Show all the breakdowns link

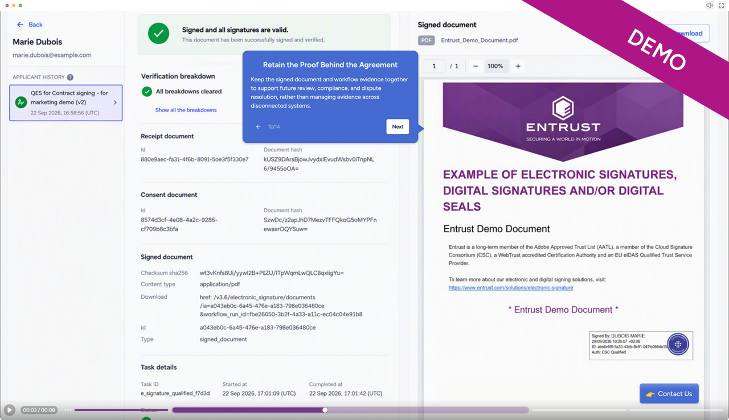[x=186, y=110]
